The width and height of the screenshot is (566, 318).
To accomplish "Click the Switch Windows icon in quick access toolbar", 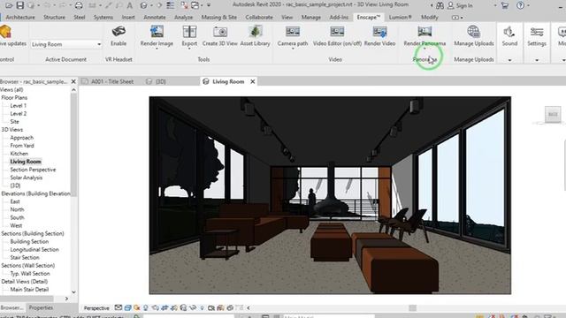I will [195, 5].
